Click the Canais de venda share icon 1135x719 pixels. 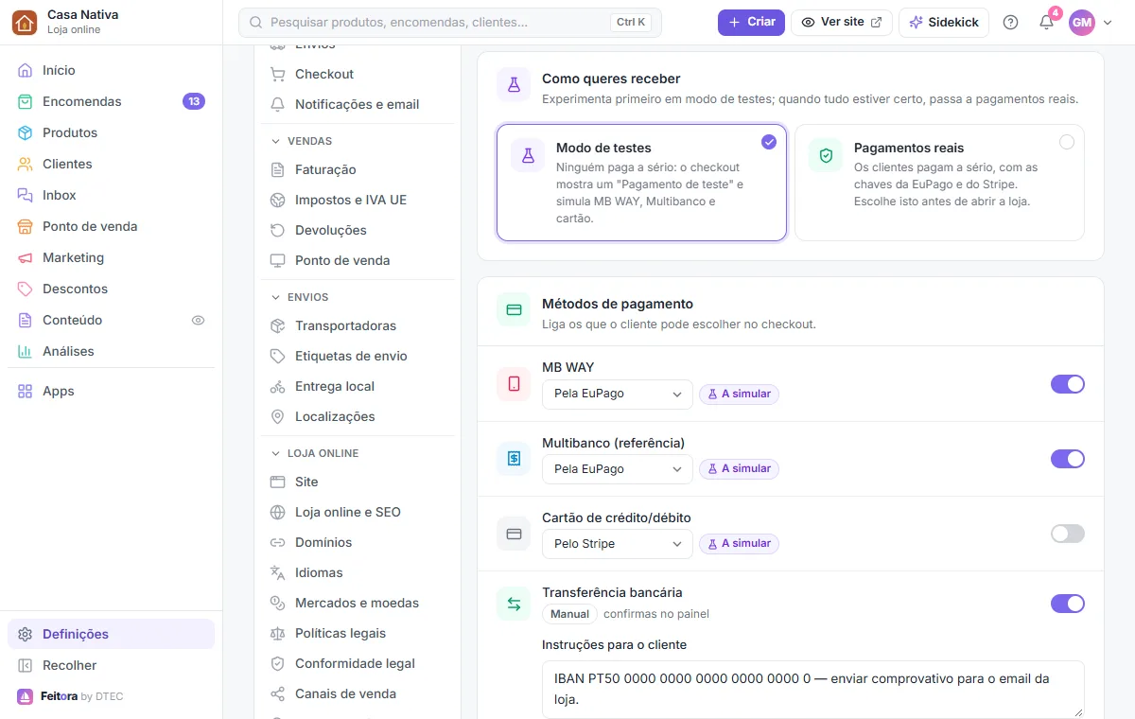pos(277,693)
